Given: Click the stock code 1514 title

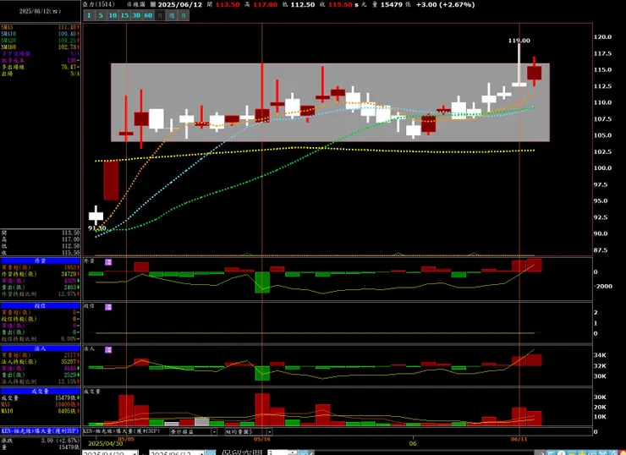Looking at the screenshot, I should tap(99, 4).
